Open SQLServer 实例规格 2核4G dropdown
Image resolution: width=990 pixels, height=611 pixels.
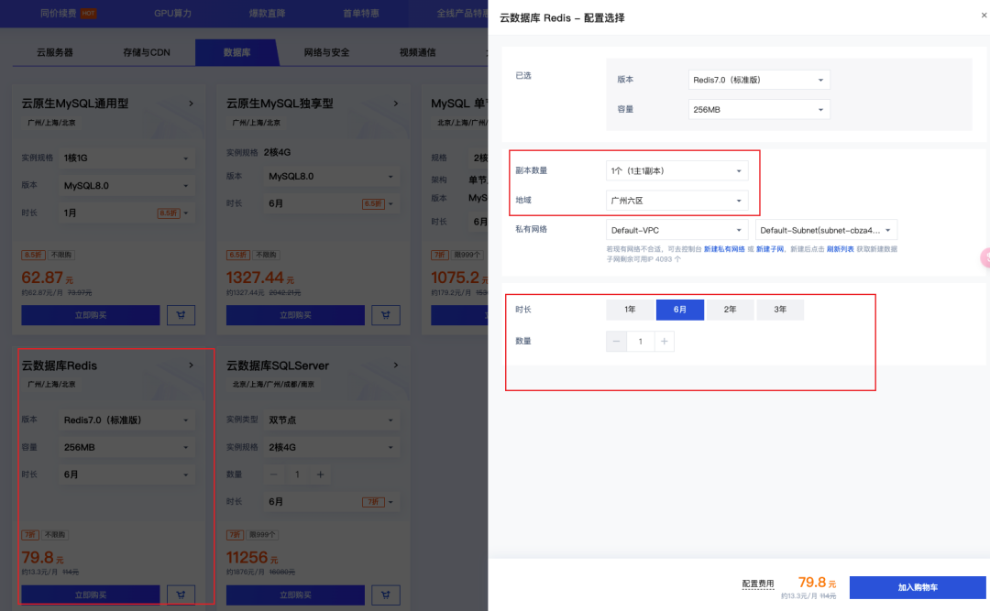pos(331,447)
